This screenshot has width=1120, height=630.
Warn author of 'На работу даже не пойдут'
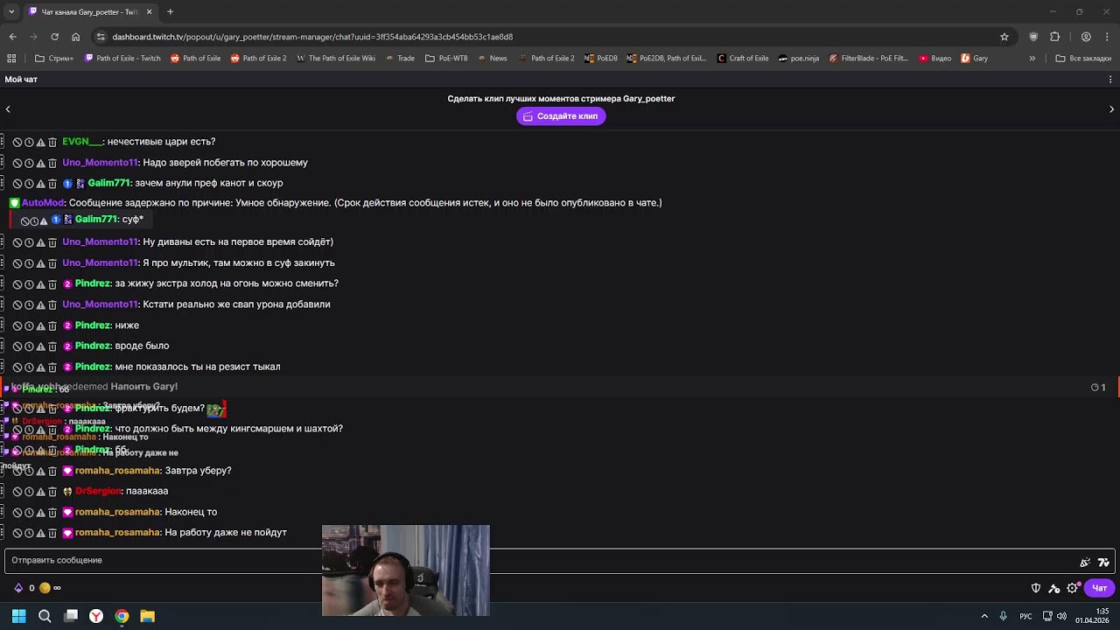40,533
